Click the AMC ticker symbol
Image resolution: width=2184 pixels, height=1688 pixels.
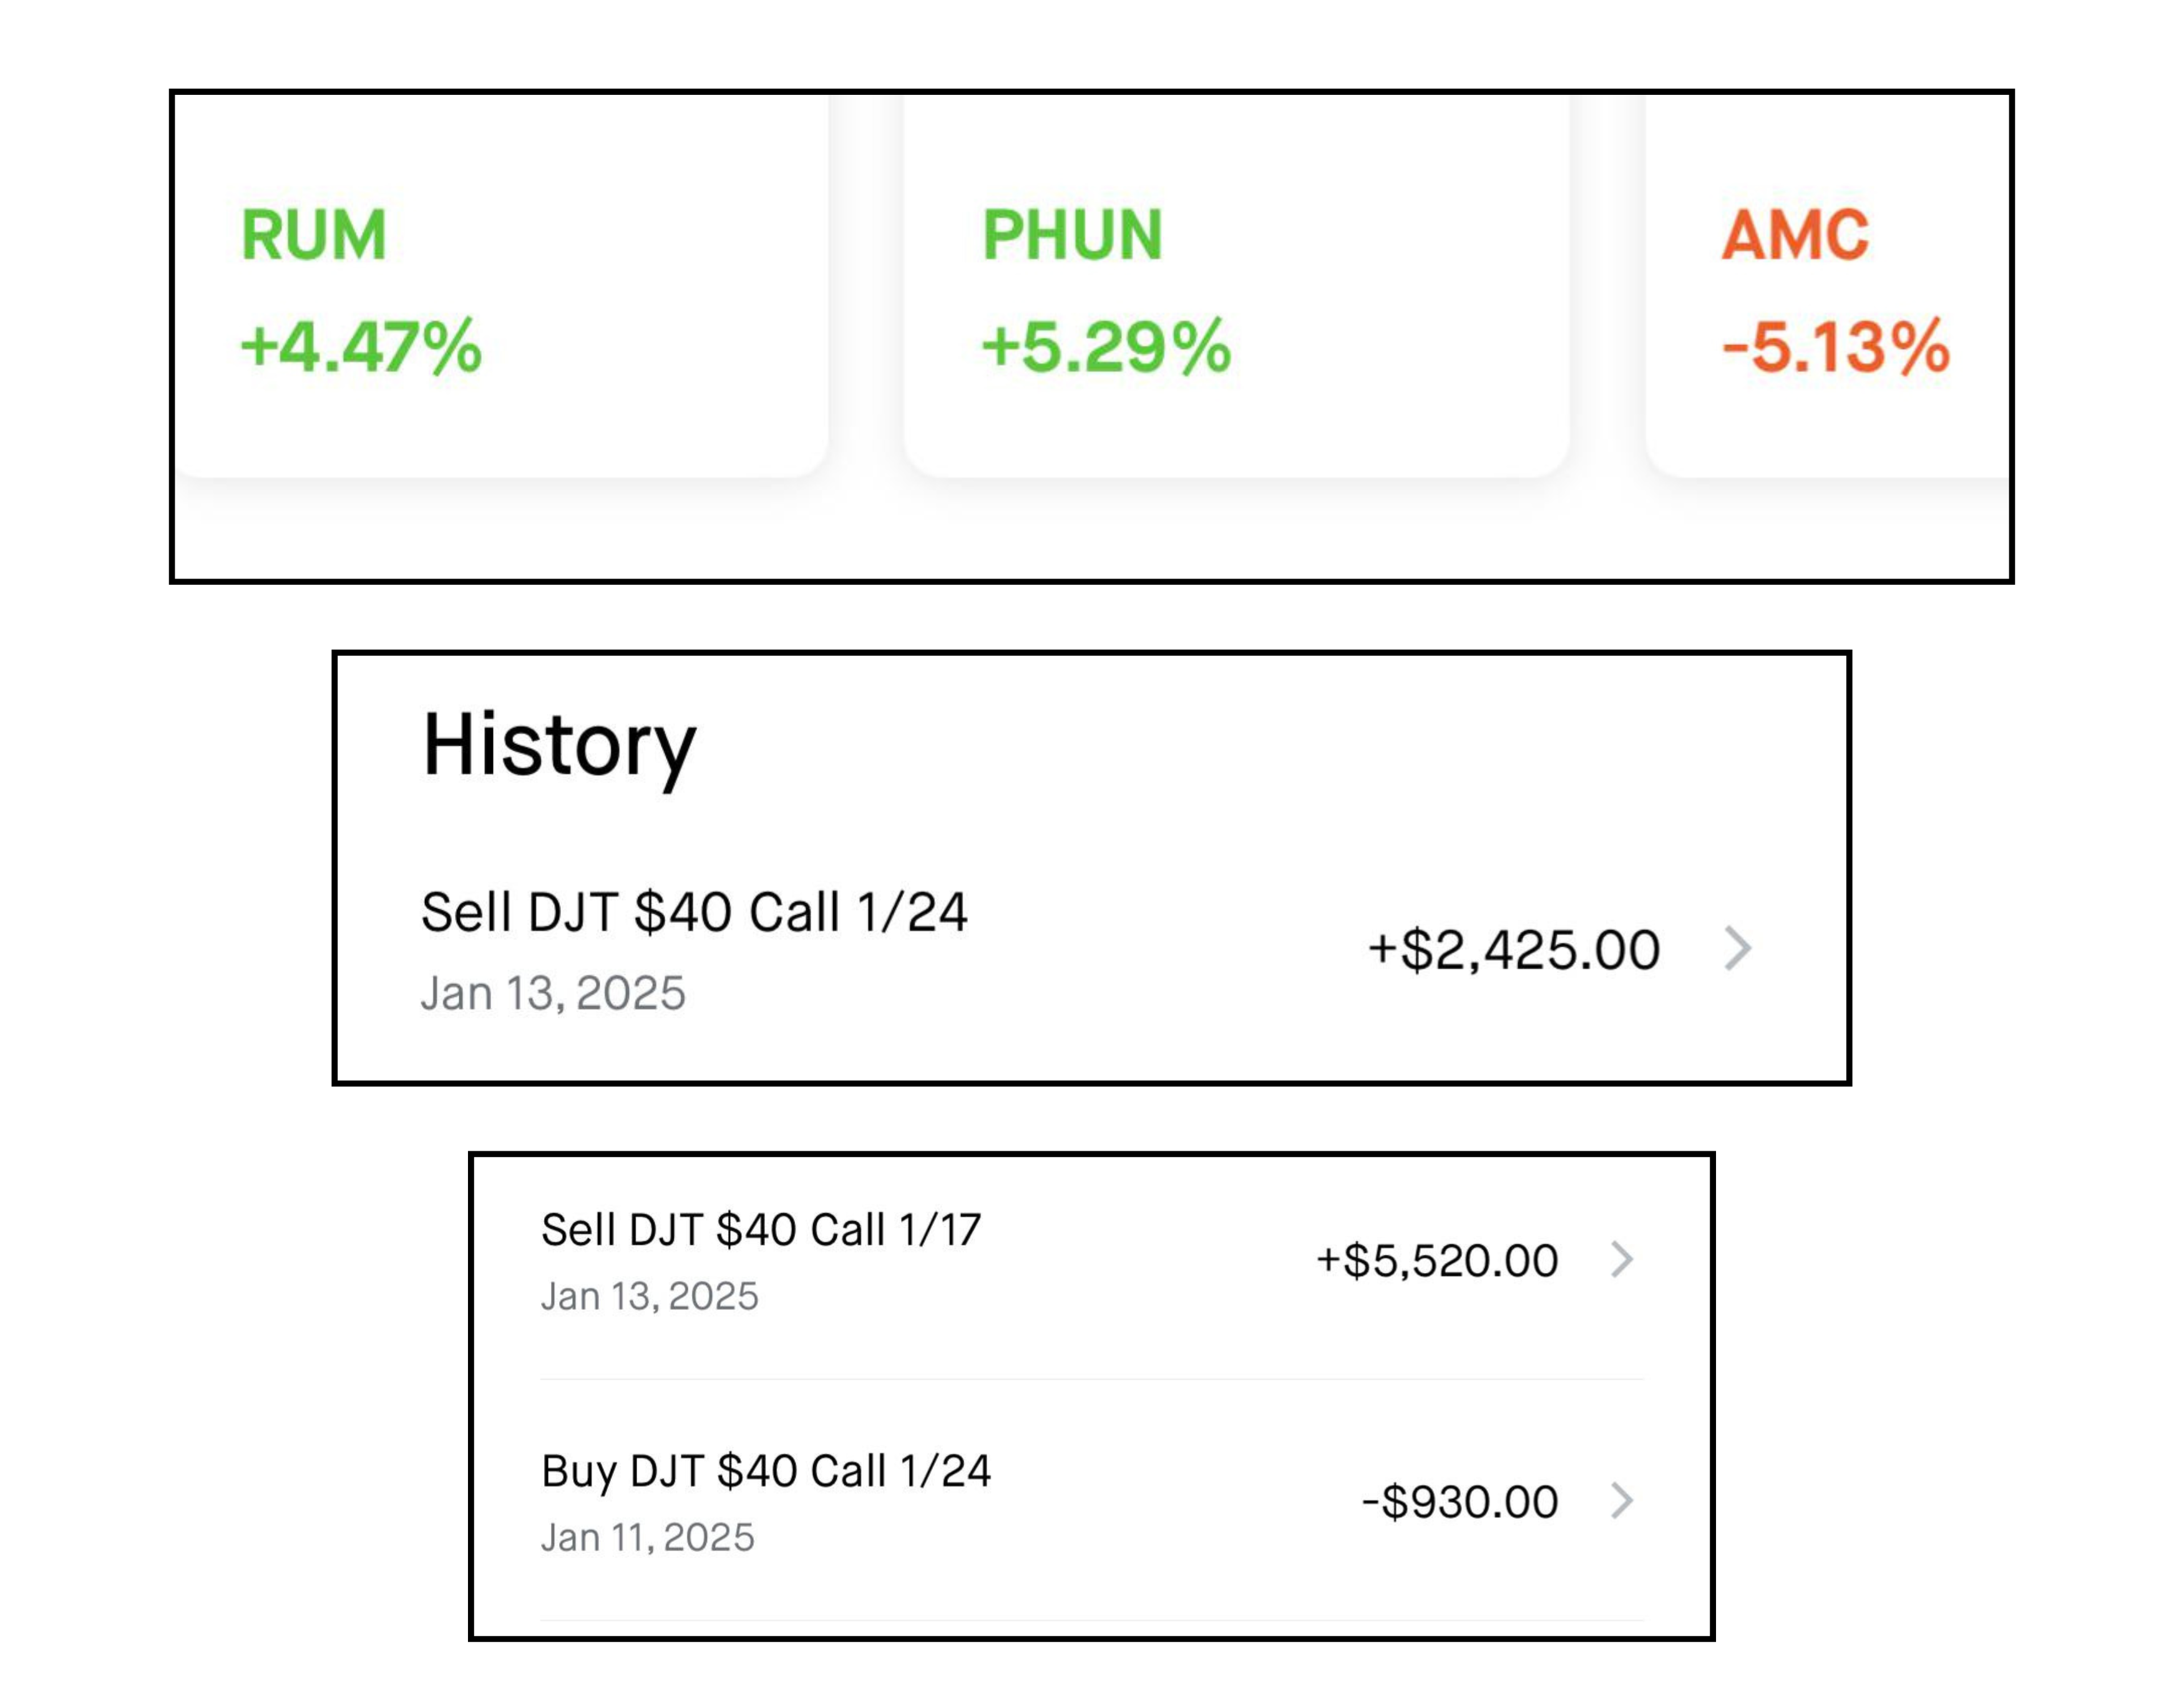(x=1795, y=236)
